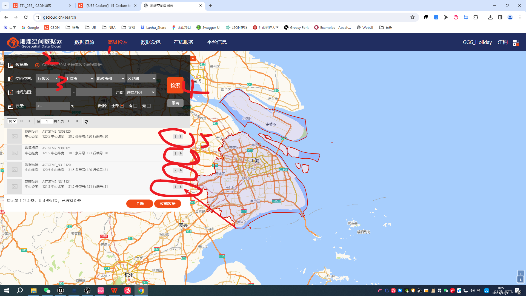Collapse the search panel with orange arrow
The image size is (526, 296).
click(x=193, y=59)
